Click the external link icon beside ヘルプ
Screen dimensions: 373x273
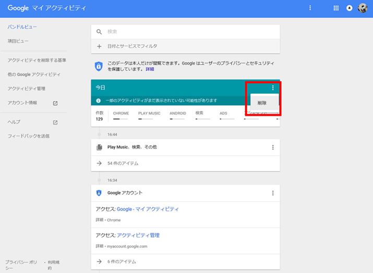click(55, 122)
